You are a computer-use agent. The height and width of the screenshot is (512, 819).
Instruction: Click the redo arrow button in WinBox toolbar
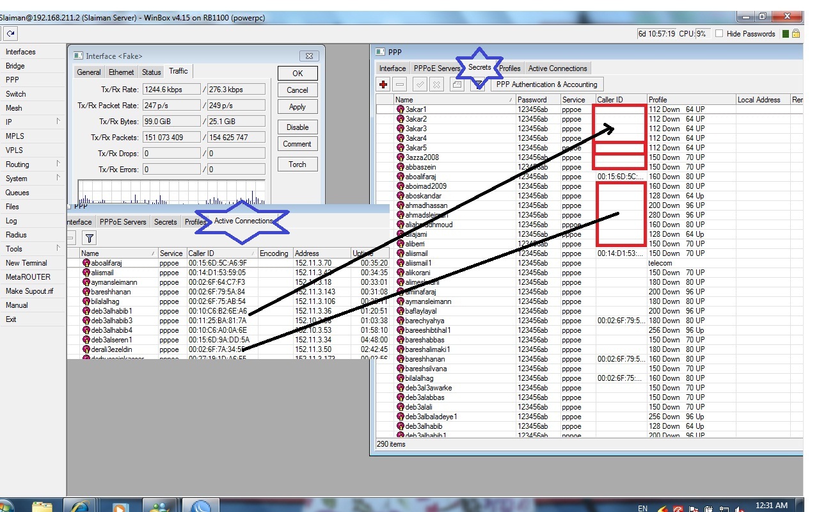point(11,34)
